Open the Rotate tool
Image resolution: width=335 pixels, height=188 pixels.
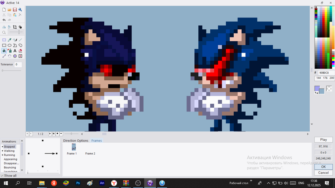tap(9, 56)
